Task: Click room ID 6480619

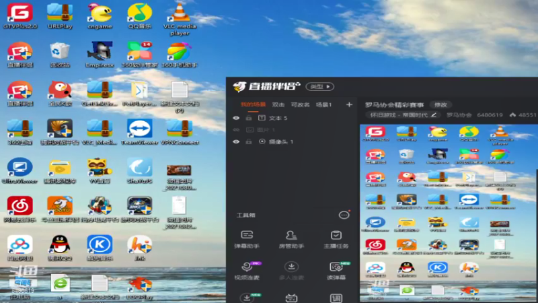Action: (490, 115)
